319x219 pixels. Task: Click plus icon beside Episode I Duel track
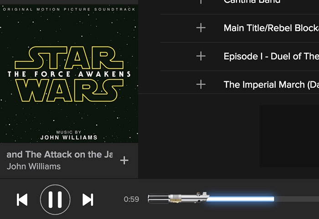pos(201,56)
